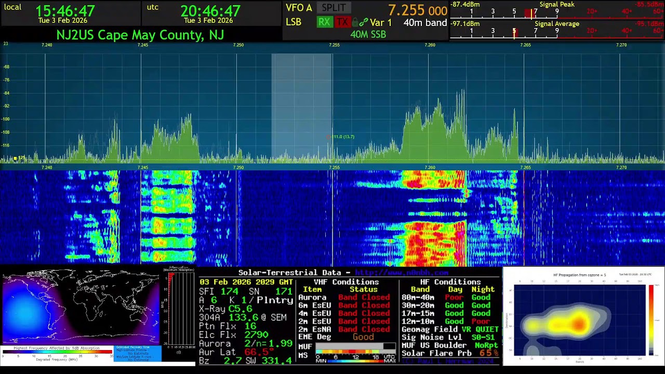Click the padlock lock icon
Screen dimensions: 665x374
355,22
